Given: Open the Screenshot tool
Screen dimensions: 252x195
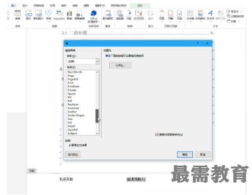Looking at the screenshot, I should tap(79, 16).
